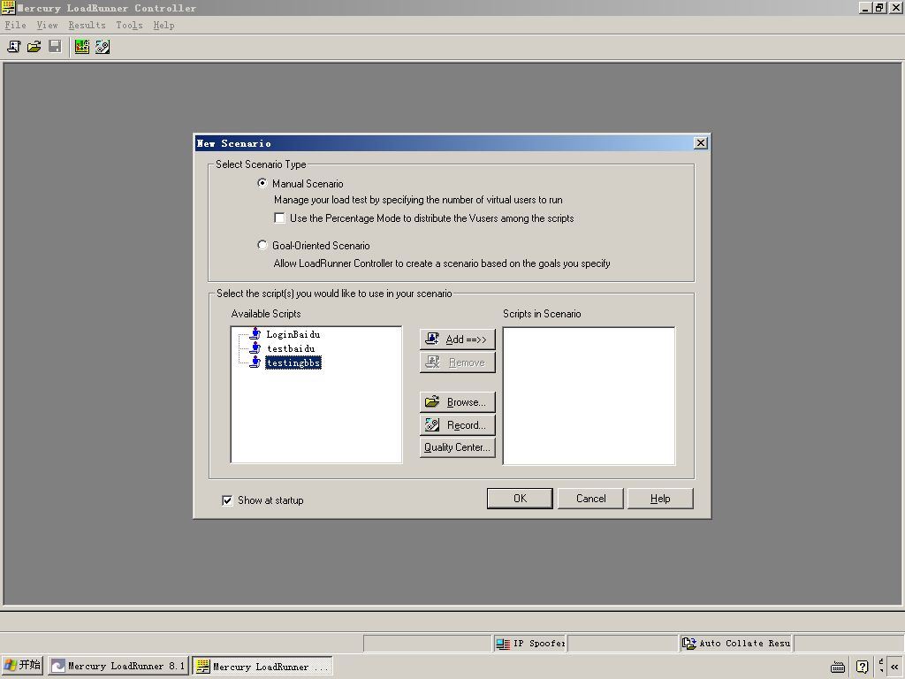Click the LoginBaidu script vuser icon
Screen dimensions: 905x679
pos(255,333)
